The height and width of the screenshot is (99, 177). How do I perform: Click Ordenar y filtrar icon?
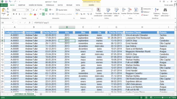coord(157,10)
